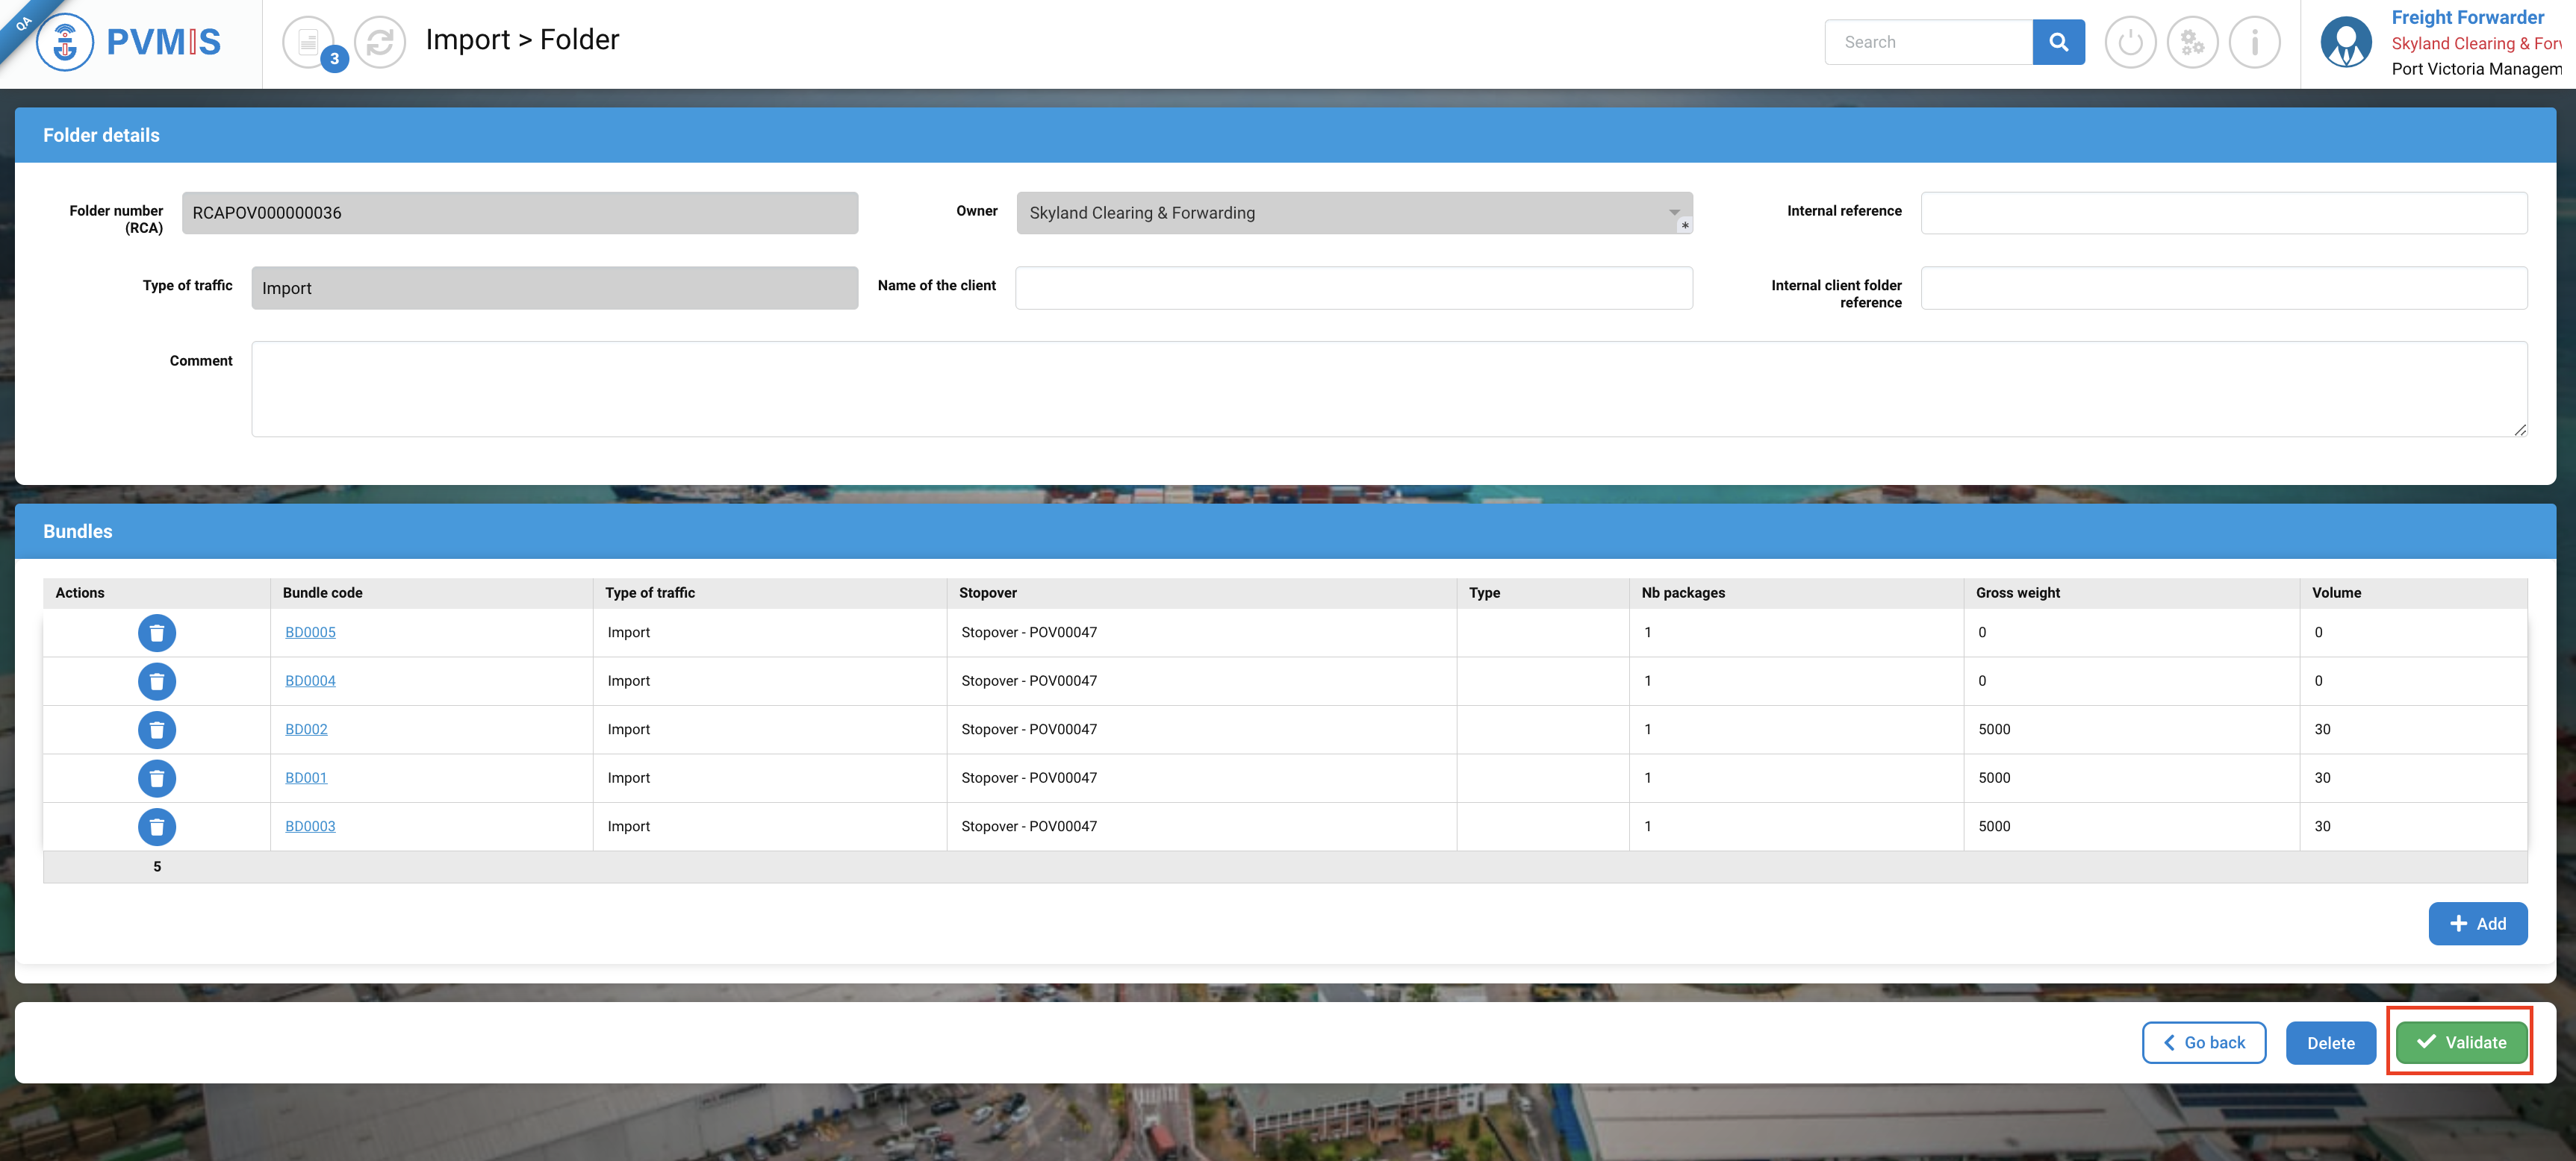Click the magnifier search button
2576x1161 pixels.
[x=2058, y=42]
